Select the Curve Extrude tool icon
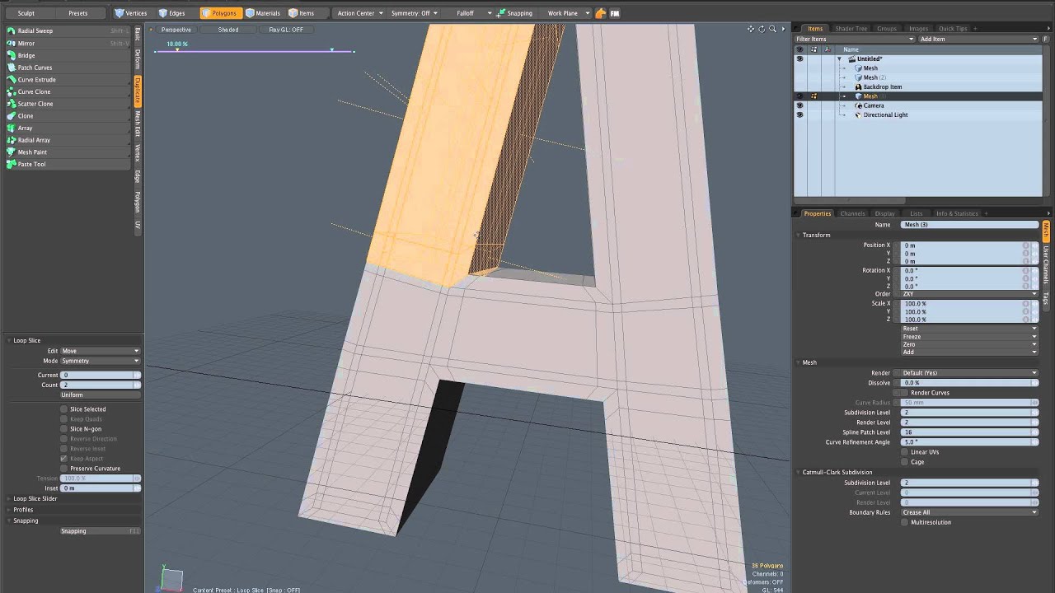1055x593 pixels. click(12, 80)
